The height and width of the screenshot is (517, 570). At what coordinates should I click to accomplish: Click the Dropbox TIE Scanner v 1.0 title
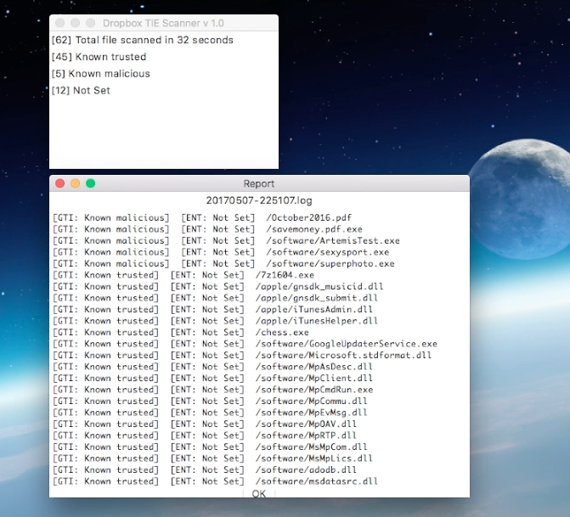pyautogui.click(x=163, y=23)
